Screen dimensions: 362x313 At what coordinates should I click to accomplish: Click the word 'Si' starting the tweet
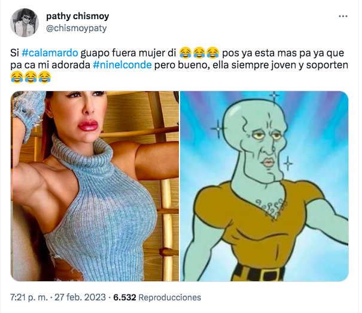pos(14,53)
